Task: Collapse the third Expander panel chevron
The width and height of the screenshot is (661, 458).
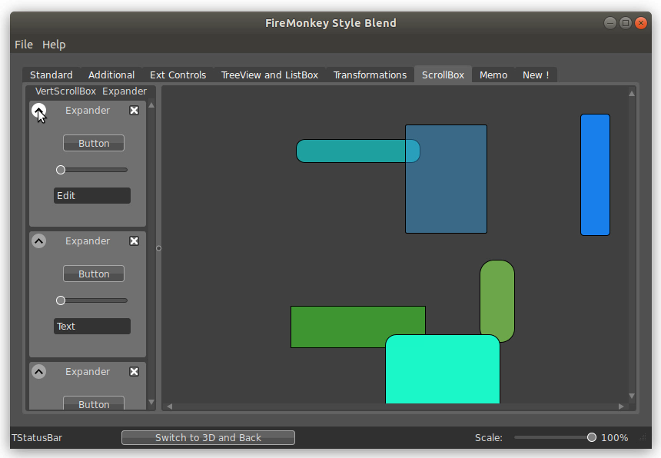Action: point(38,372)
